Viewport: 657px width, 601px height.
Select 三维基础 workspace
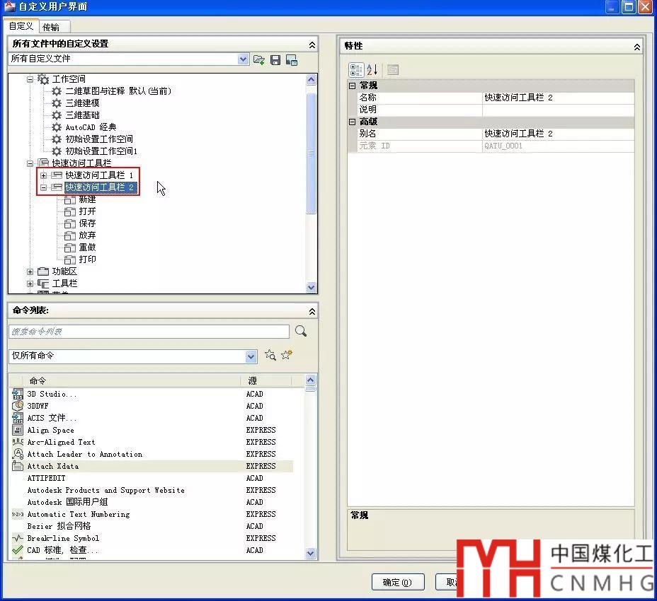[83, 115]
